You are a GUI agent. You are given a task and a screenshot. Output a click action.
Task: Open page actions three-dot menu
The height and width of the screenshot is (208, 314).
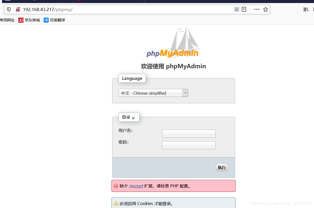(x=257, y=9)
